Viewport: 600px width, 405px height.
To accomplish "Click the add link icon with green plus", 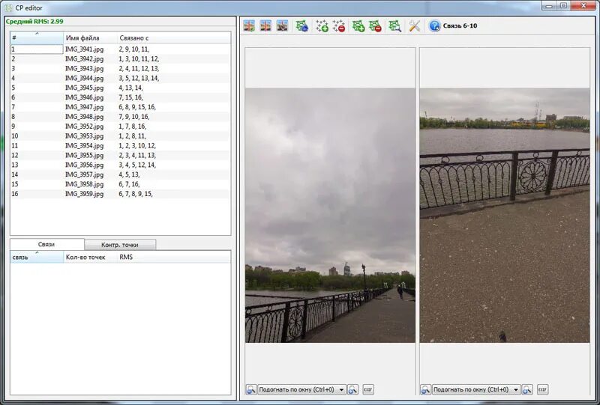I will [x=358, y=26].
